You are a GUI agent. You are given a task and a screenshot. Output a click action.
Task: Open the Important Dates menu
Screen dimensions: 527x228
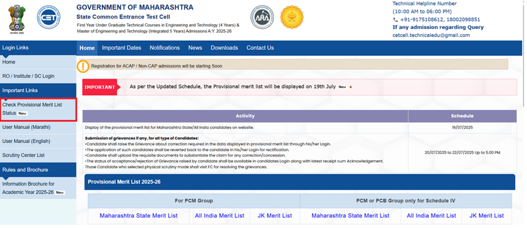coord(122,48)
